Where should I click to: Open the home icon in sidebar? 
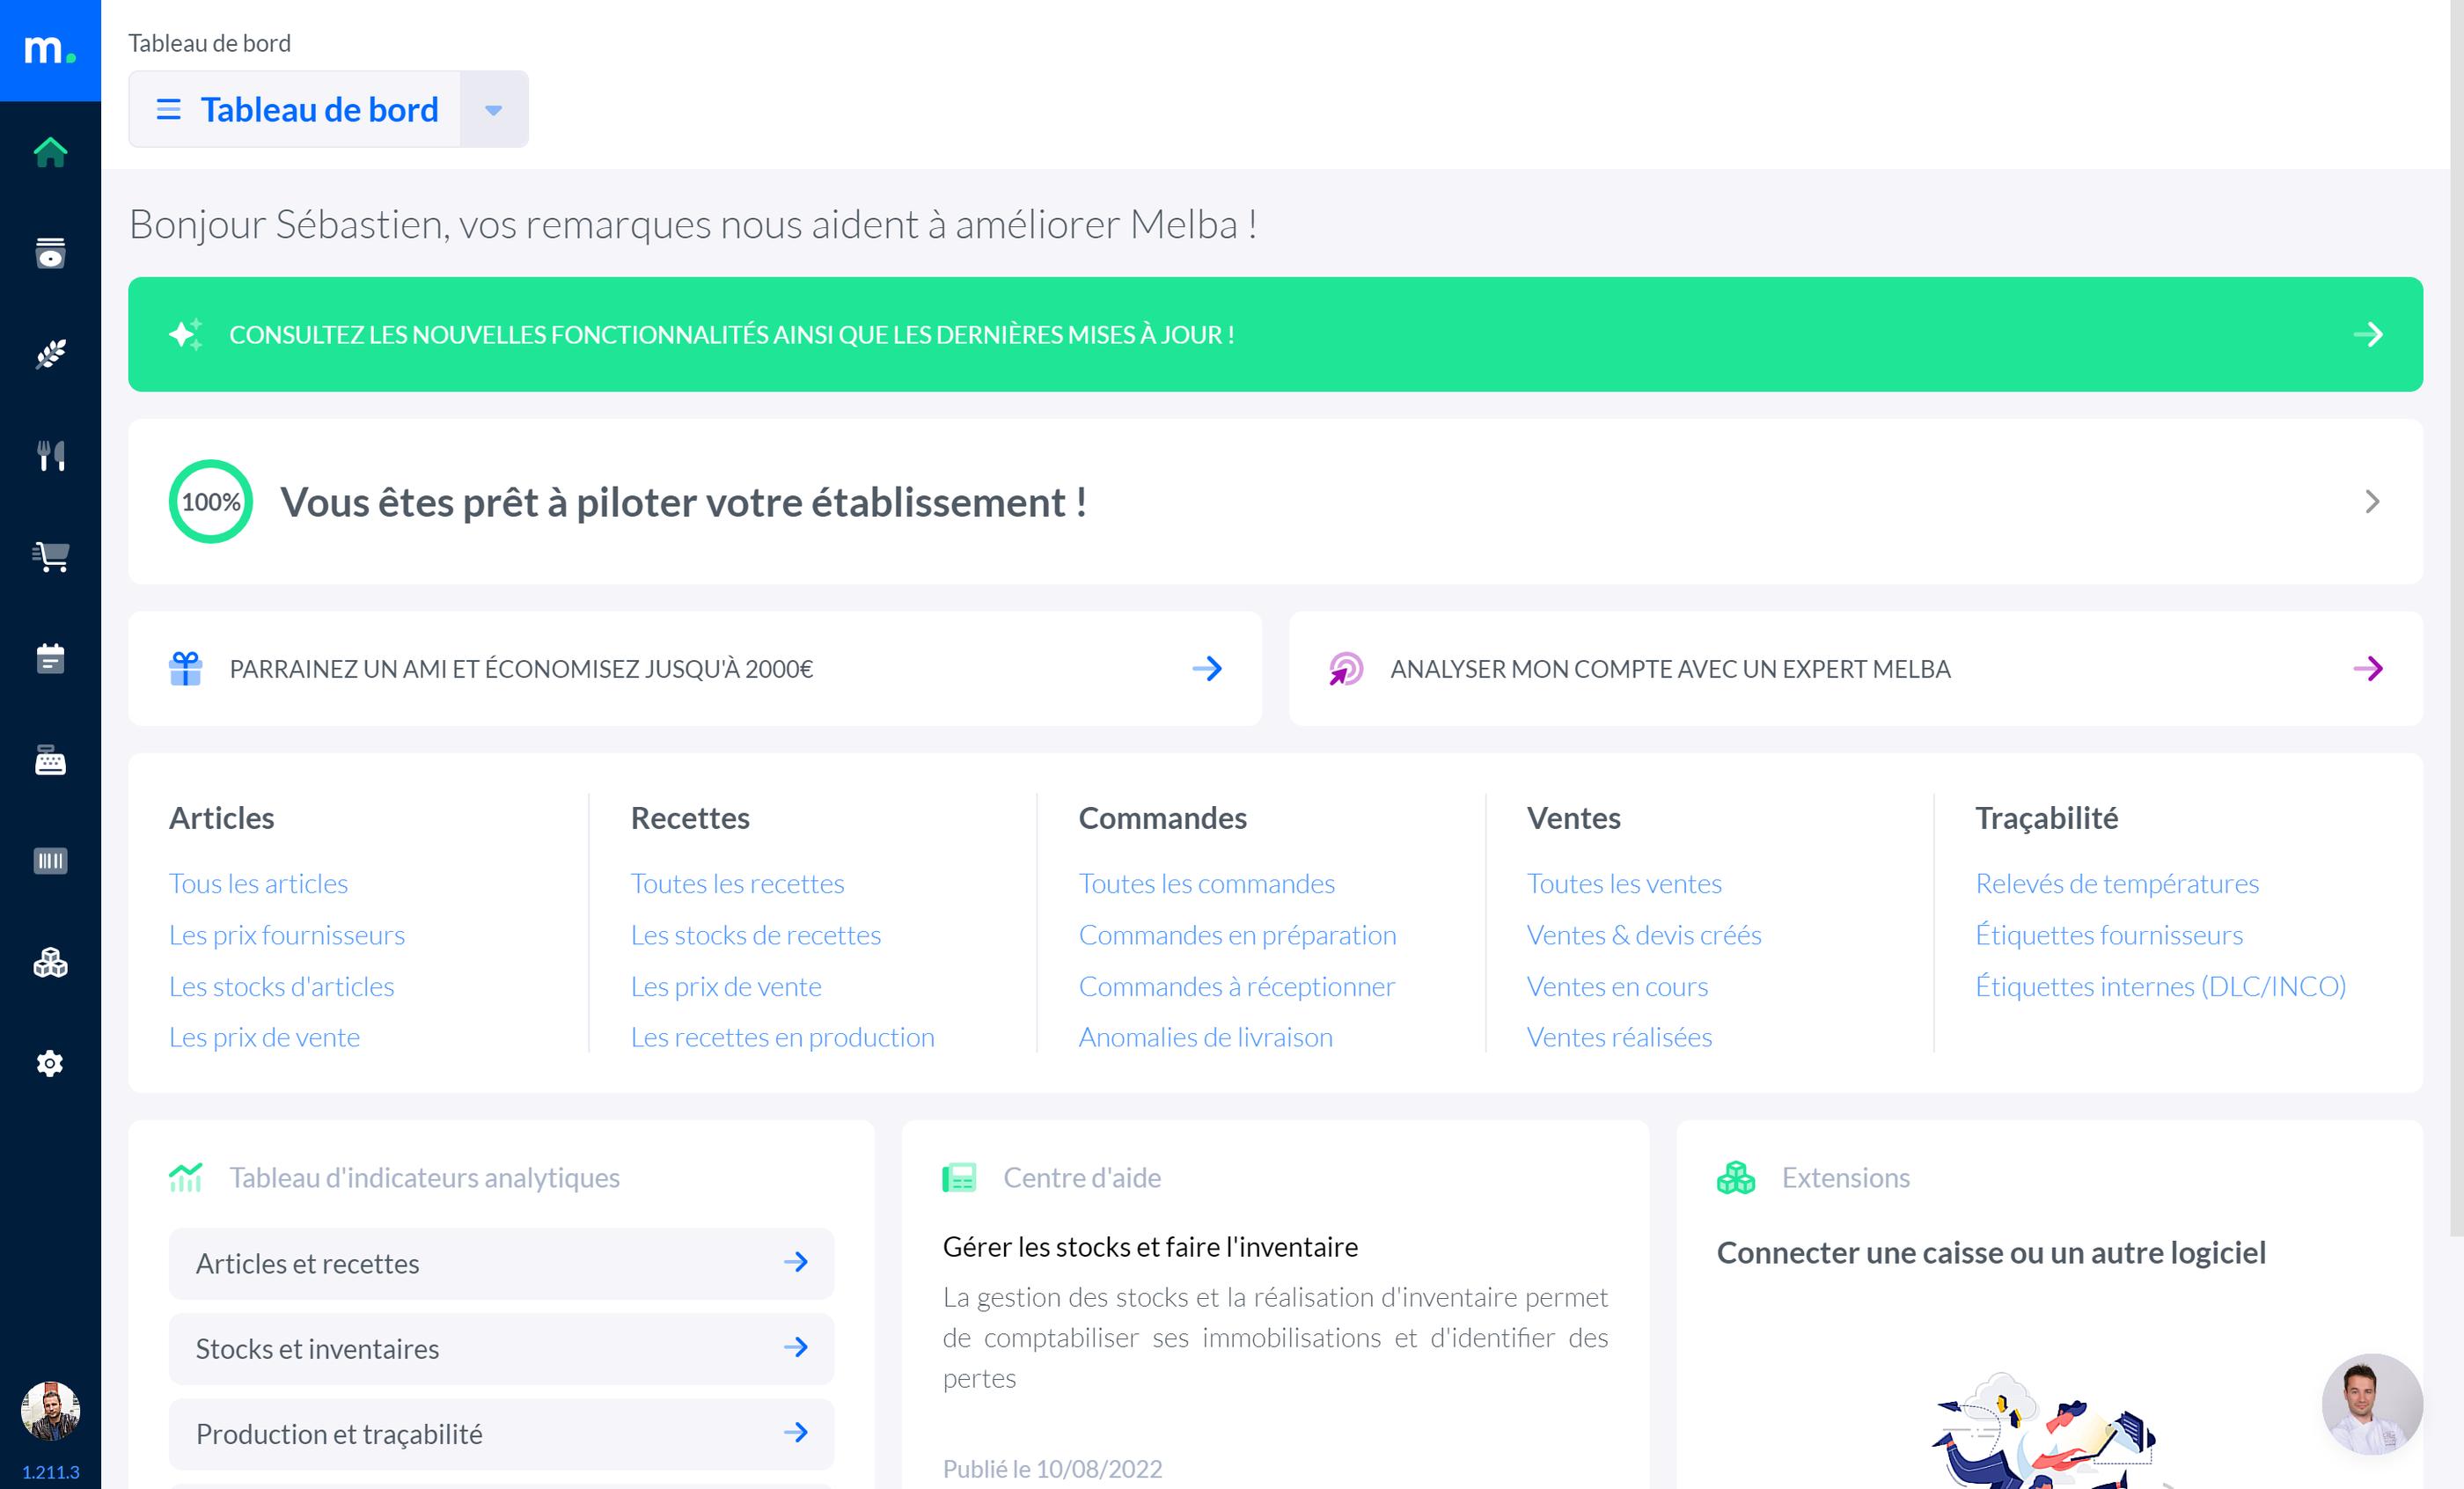50,152
